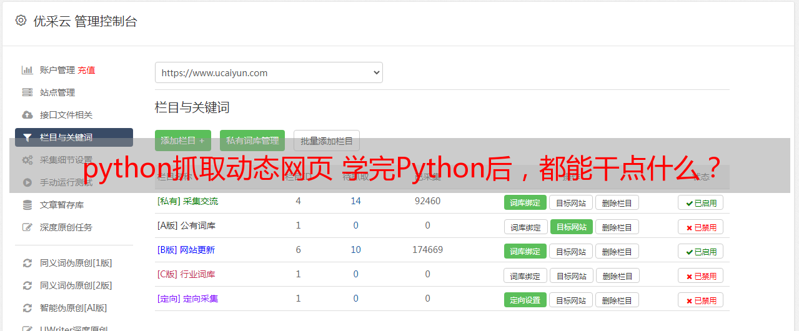
Task: Click 目标网站 in the 定向采集 row
Action: coord(571,300)
